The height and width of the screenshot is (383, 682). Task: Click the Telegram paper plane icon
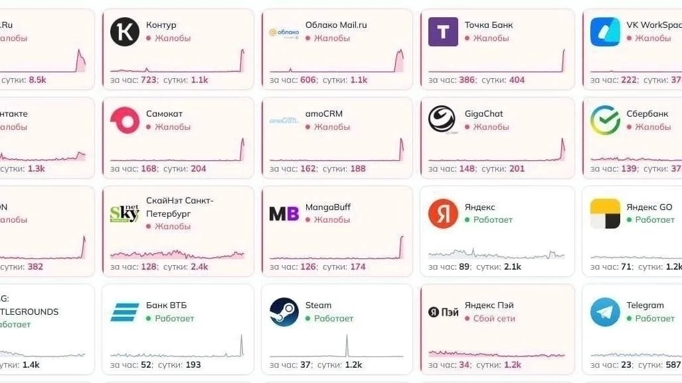pos(605,312)
